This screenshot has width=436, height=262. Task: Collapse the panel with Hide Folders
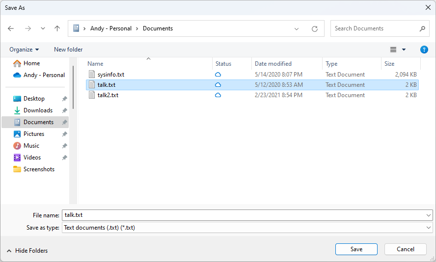(27, 251)
